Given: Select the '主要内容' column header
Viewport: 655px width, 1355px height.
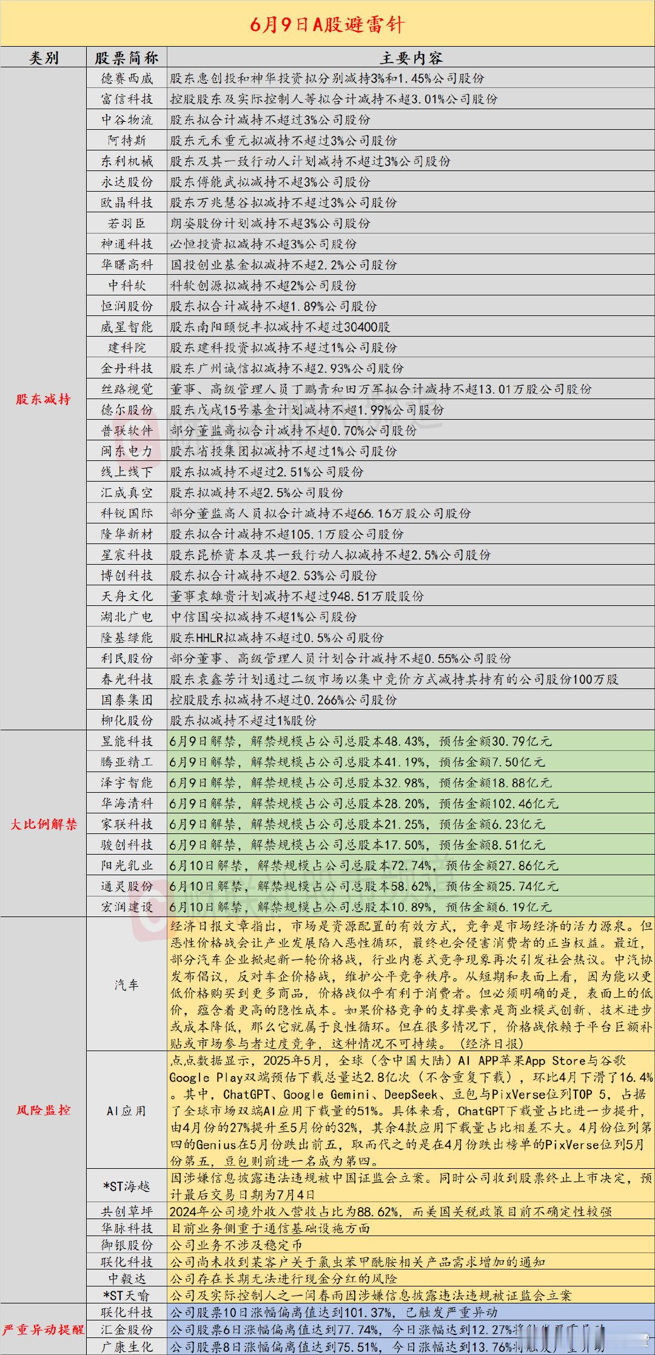Looking at the screenshot, I should click(411, 58).
